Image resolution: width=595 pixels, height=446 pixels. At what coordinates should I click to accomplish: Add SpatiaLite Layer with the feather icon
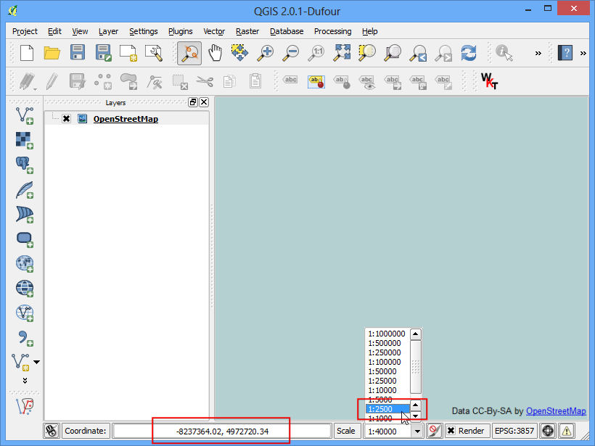coord(25,189)
